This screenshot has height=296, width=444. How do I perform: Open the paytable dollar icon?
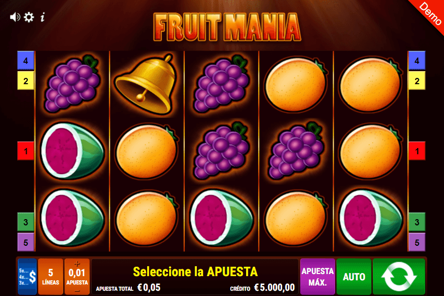coord(27,276)
